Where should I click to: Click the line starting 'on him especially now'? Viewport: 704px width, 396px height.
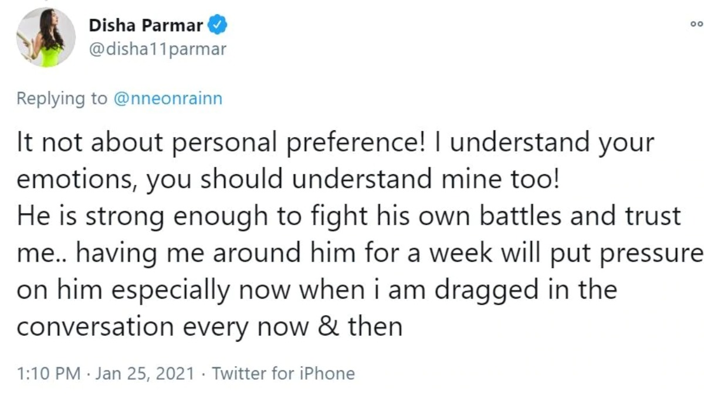pos(317,290)
